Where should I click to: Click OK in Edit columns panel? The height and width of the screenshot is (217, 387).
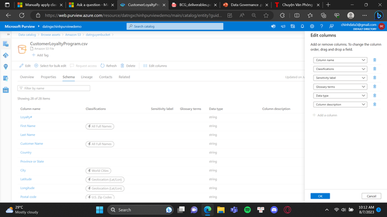click(320, 196)
